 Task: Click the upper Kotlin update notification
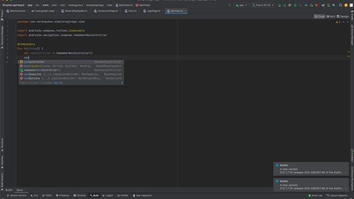coord(311,169)
